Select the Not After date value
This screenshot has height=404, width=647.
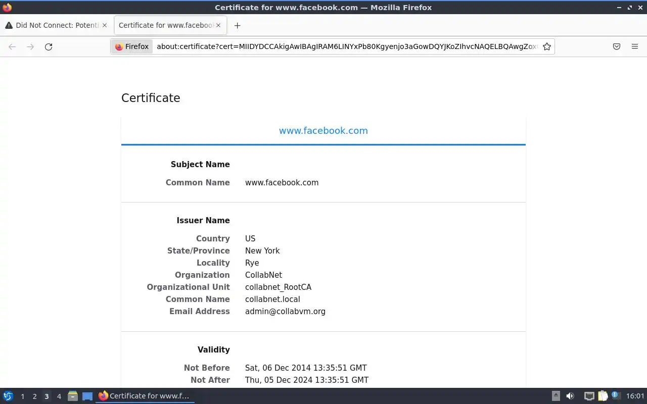[307, 380]
